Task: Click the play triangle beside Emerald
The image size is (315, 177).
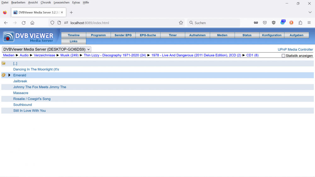Action: (x=9, y=75)
